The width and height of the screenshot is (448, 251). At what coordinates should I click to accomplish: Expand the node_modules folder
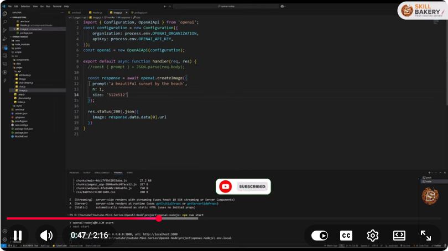(x=22, y=45)
